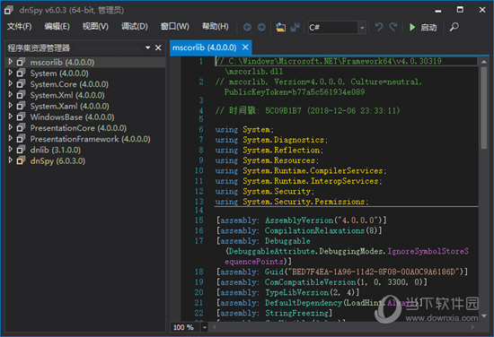The height and width of the screenshot is (337, 494).
Task: Click the System.Xaml assembly icon
Action: pyautogui.click(x=21, y=106)
